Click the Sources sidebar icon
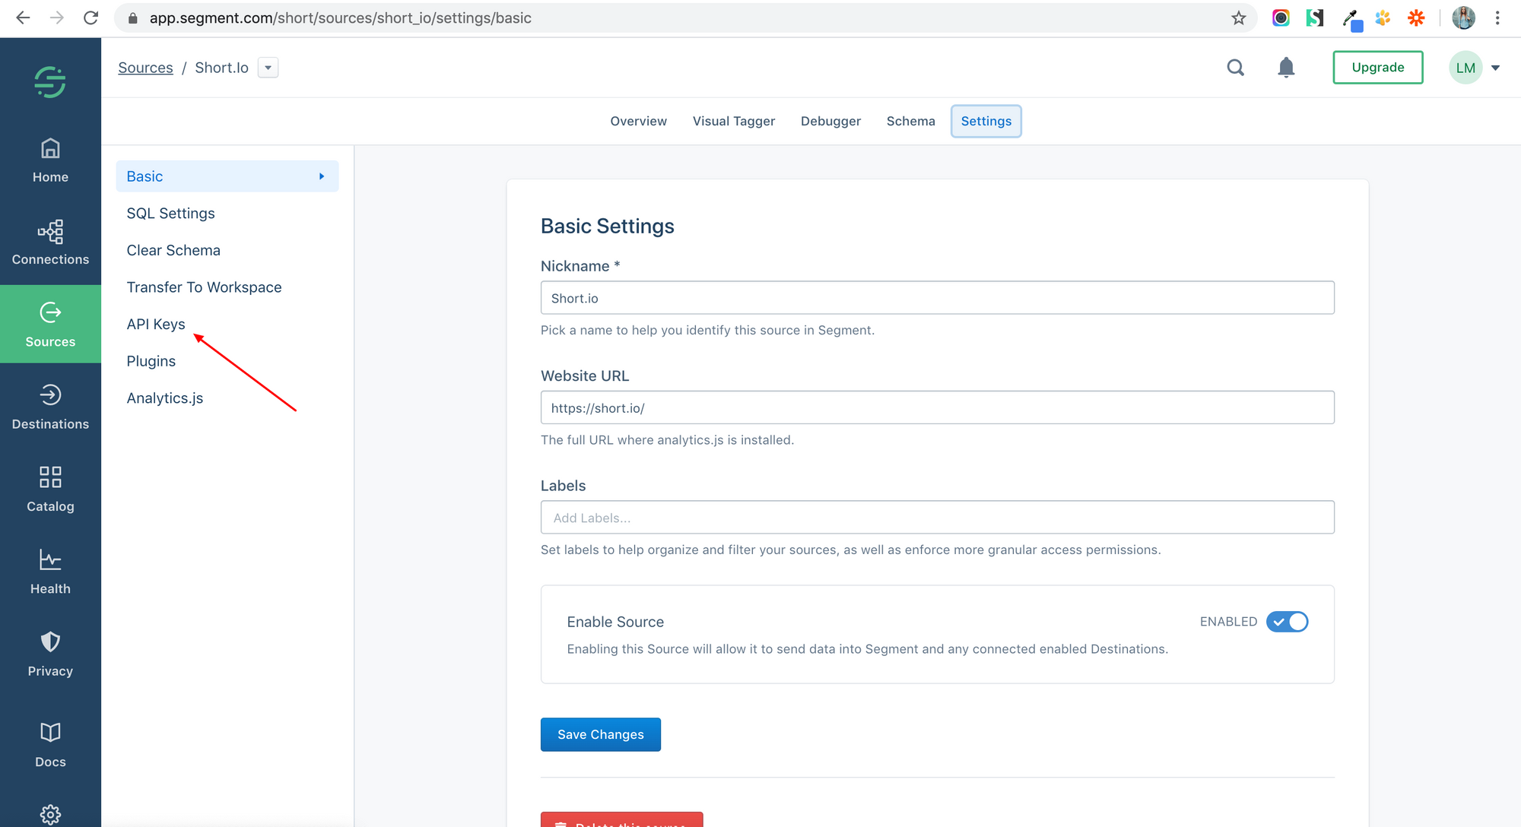The image size is (1521, 827). [x=49, y=323]
